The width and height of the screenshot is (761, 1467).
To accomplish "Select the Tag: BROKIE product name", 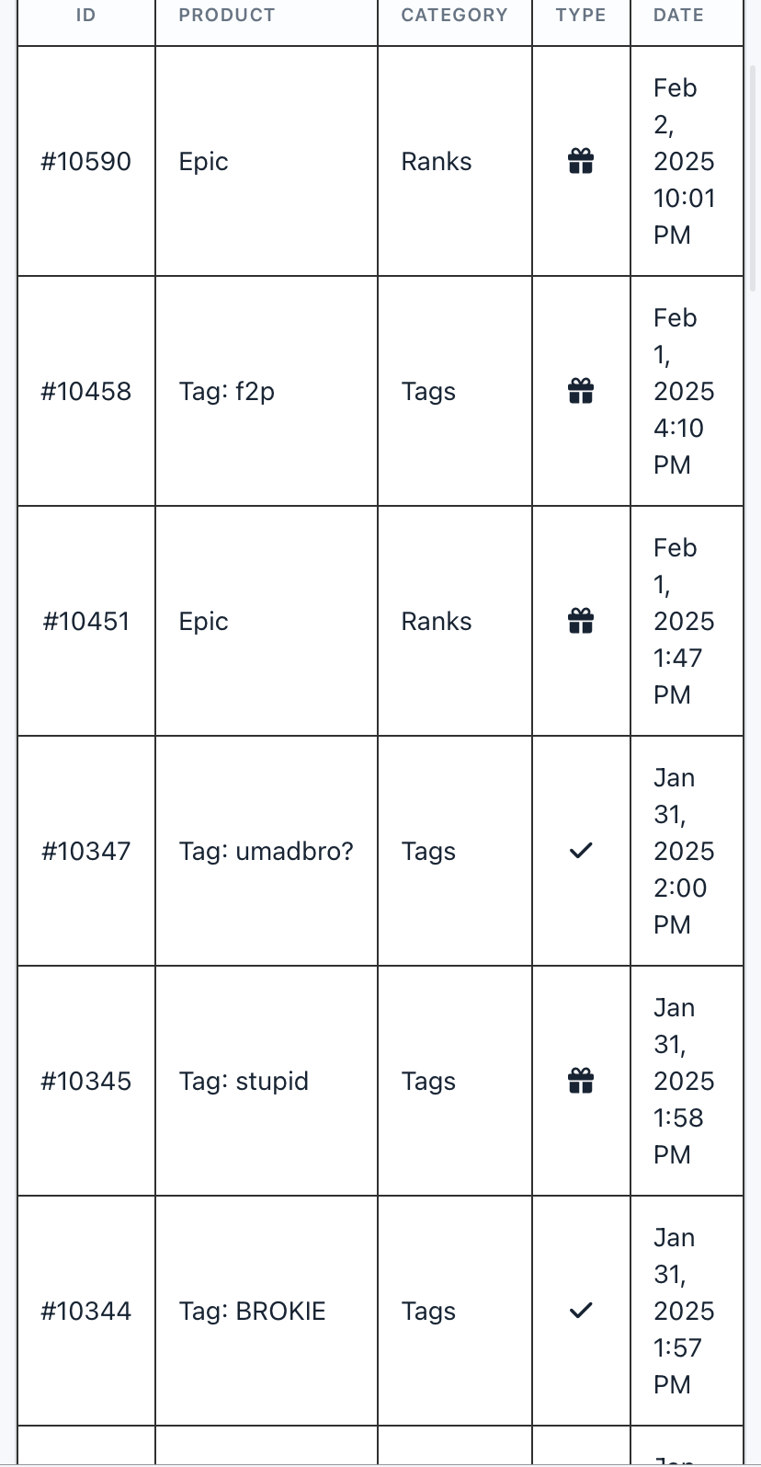I will 253,1312.
